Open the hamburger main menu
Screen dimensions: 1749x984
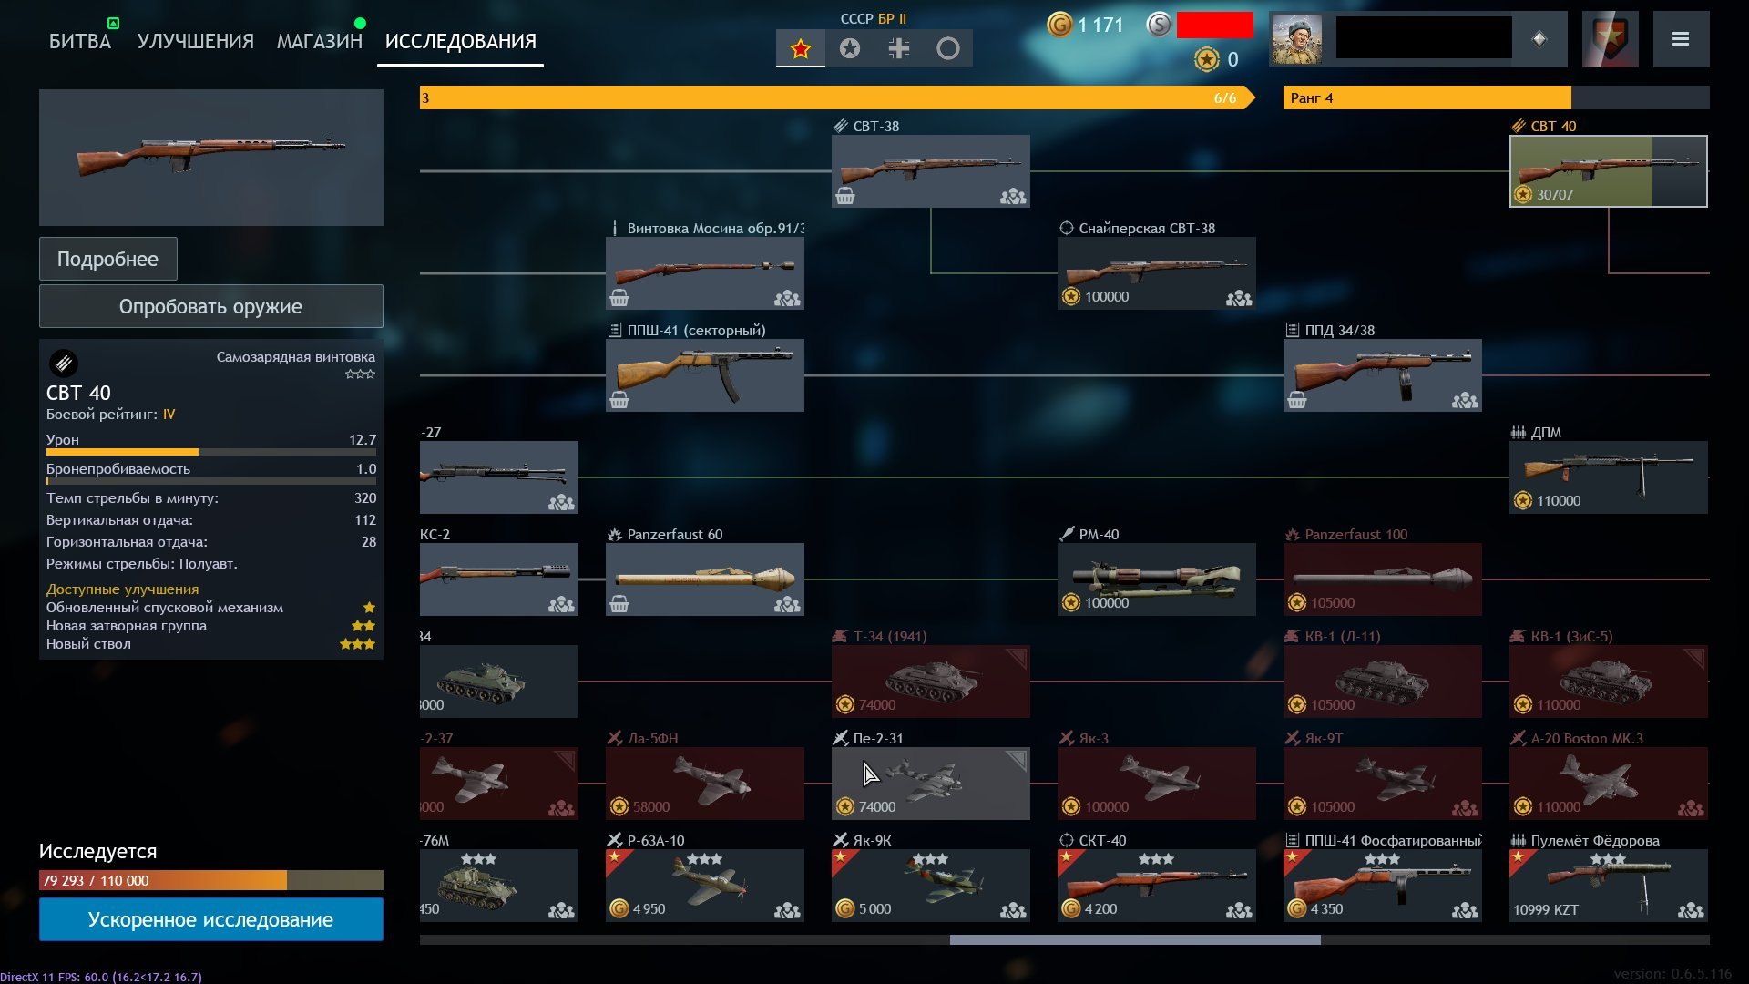(x=1681, y=39)
